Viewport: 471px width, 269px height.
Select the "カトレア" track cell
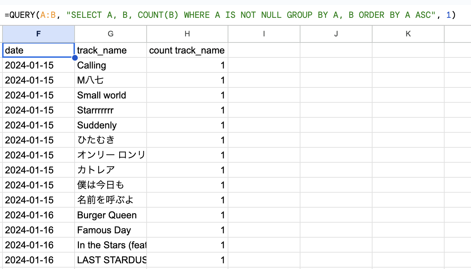(111, 170)
